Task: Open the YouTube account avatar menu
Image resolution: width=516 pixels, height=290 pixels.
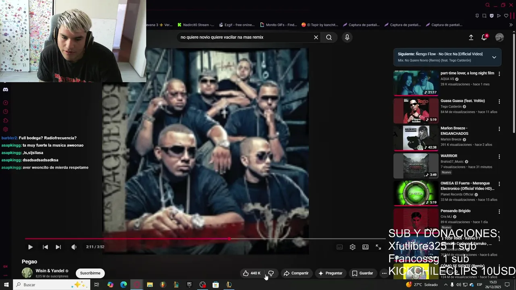Action: coord(499,37)
